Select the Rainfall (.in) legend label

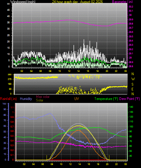pos(8,99)
